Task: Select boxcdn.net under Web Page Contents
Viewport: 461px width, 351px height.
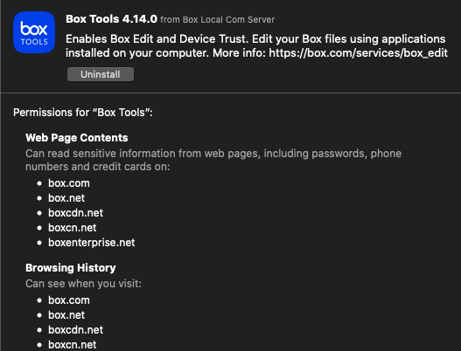Action: point(76,213)
